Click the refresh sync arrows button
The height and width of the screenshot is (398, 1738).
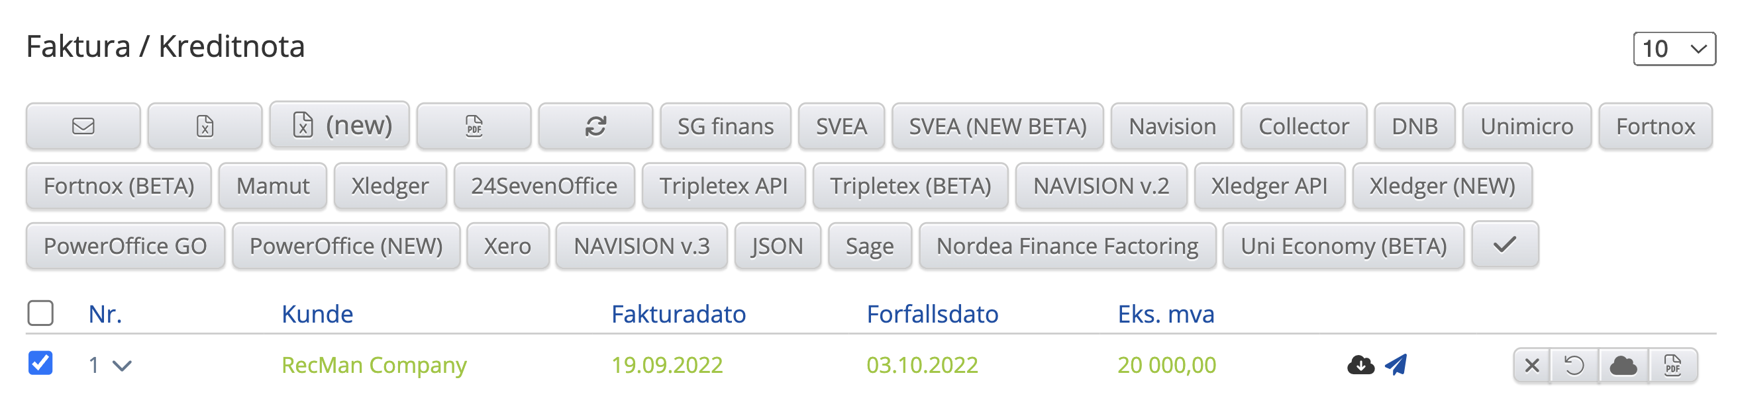pyautogui.click(x=595, y=126)
